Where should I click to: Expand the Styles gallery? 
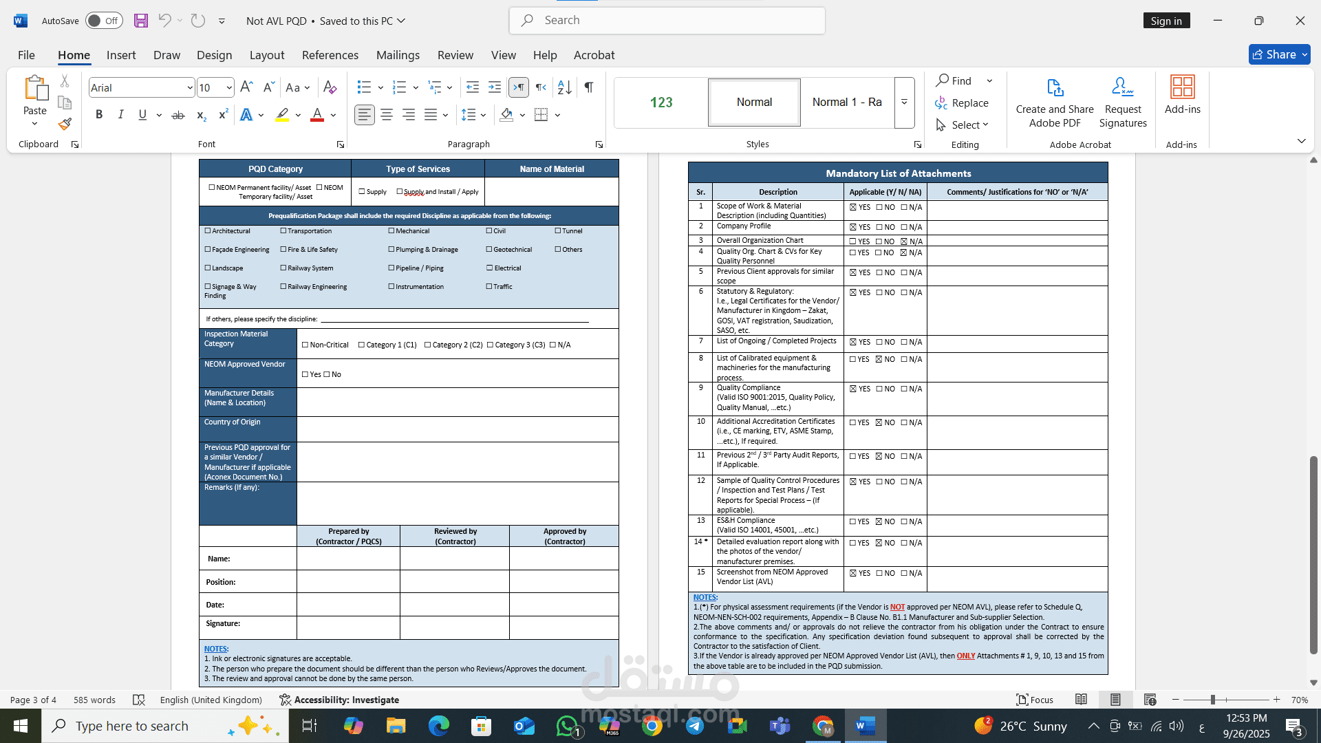[904, 102]
